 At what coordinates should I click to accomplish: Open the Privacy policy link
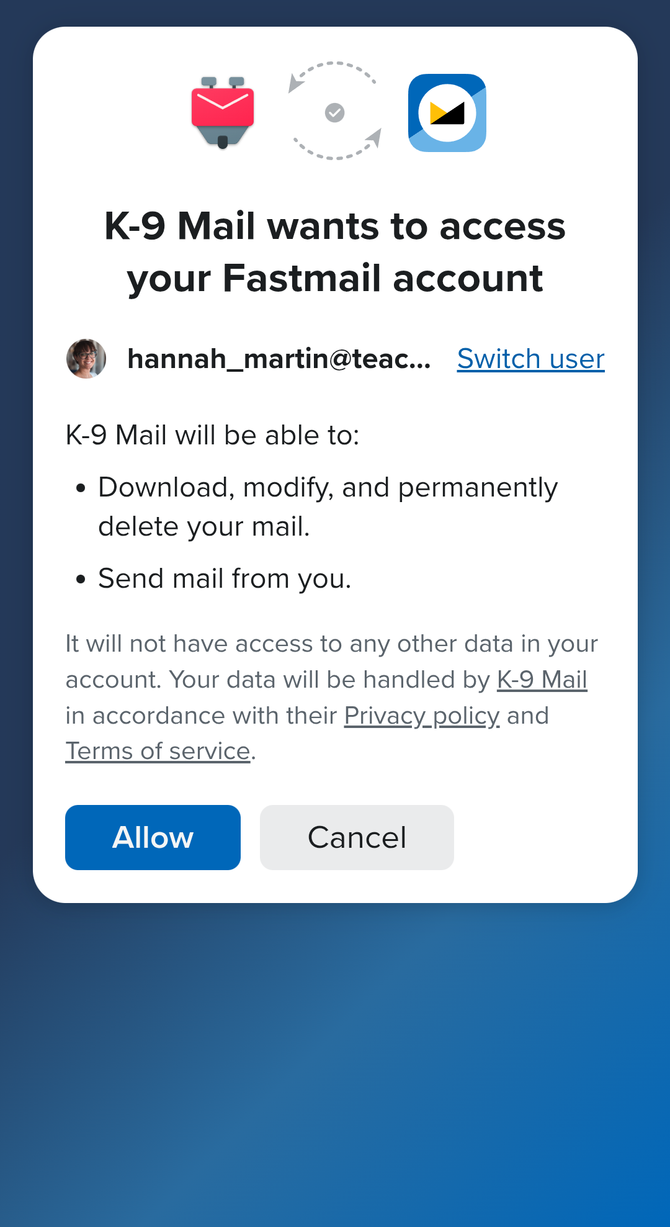[x=421, y=715]
